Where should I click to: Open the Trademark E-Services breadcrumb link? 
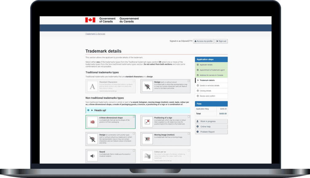[x=95, y=34]
